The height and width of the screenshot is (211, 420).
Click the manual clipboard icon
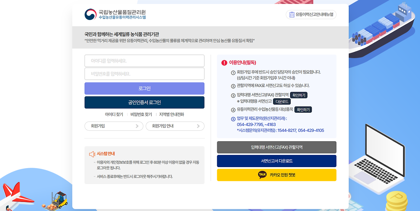click(292, 14)
